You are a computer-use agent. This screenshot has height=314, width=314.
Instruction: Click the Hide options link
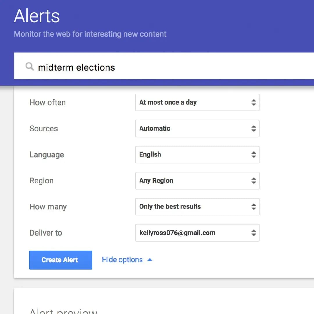click(122, 260)
